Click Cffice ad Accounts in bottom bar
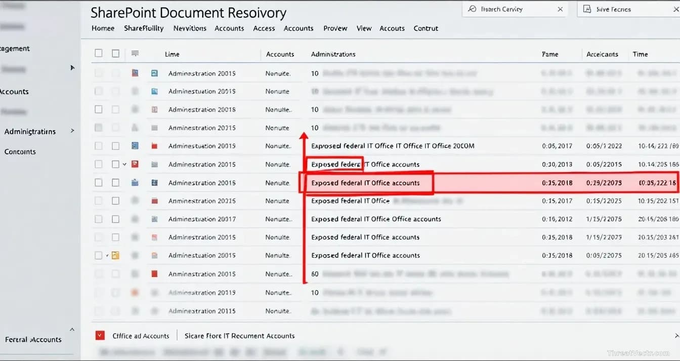The width and height of the screenshot is (680, 361). [141, 336]
